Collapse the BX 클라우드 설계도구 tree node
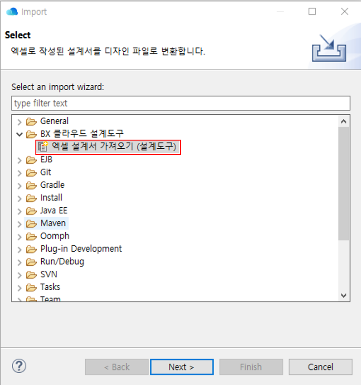Viewport: 361px width, 385px height. tap(20, 134)
